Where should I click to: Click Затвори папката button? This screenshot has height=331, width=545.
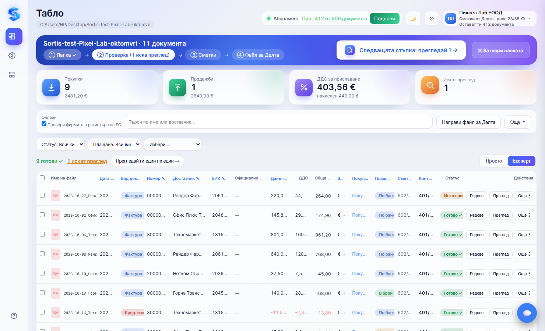point(500,50)
